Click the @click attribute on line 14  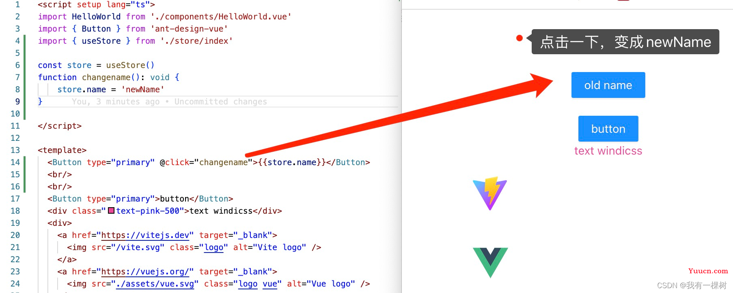tap(174, 162)
